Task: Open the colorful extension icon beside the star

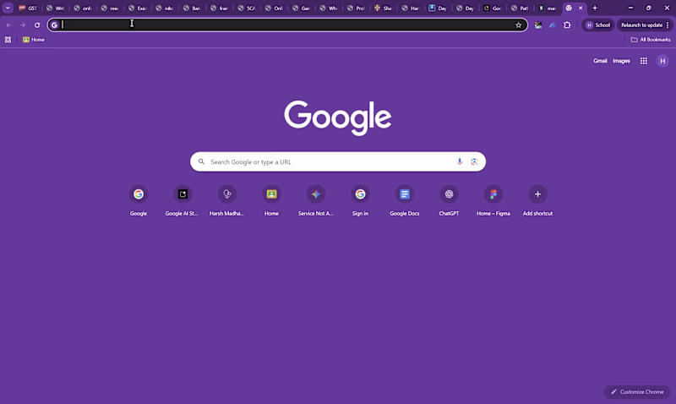Action: pos(538,25)
